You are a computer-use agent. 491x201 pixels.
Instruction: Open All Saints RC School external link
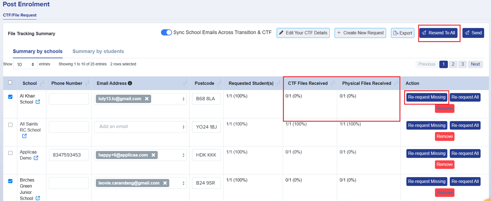pyautogui.click(x=24, y=136)
